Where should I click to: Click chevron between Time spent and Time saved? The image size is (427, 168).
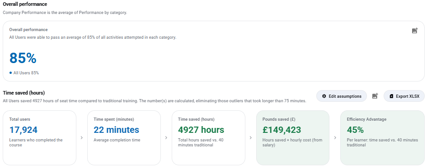(x=166, y=138)
